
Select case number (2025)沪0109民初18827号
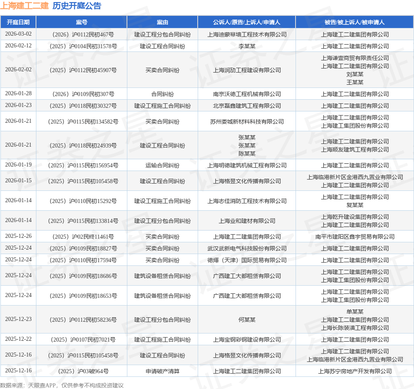click(x=83, y=248)
